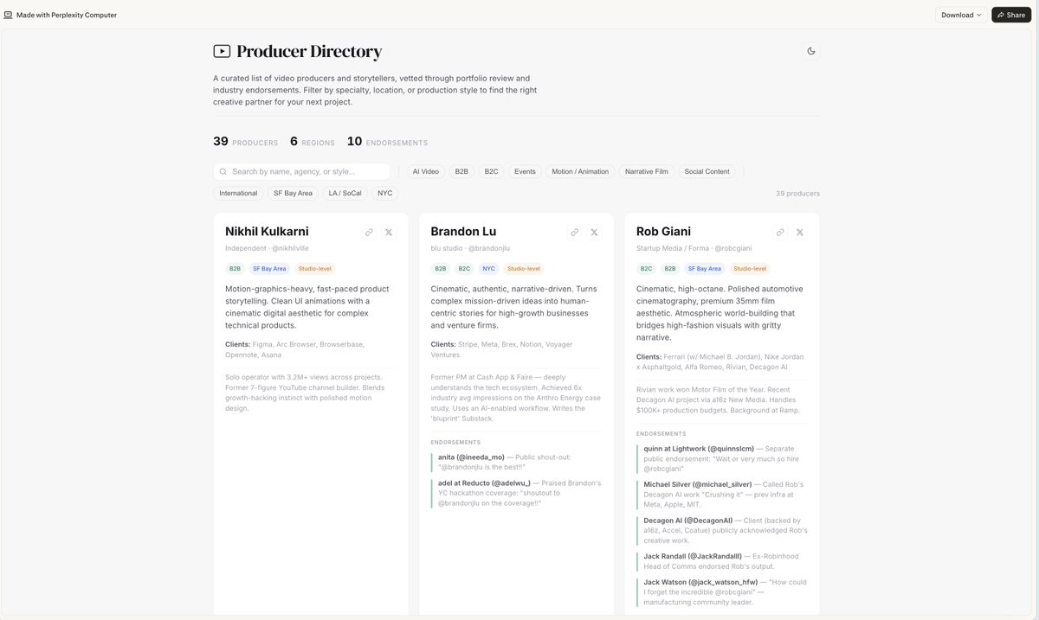
Task: Filter by NYC region chip
Action: point(385,193)
